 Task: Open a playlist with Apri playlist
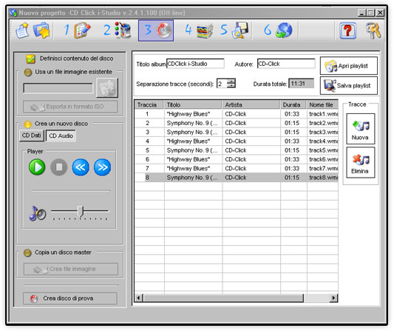[x=349, y=66]
